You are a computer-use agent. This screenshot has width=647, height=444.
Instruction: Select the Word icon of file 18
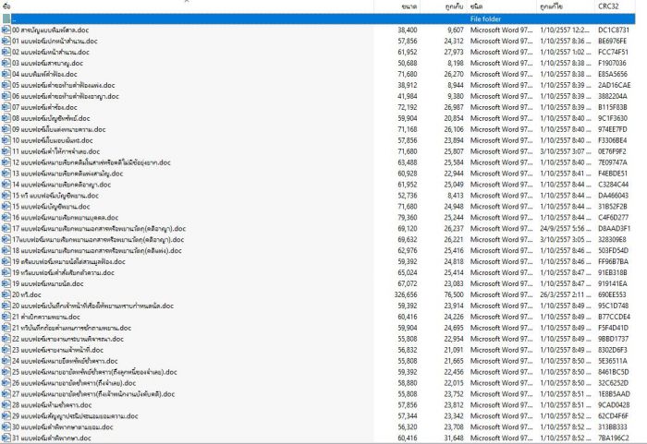point(6,251)
